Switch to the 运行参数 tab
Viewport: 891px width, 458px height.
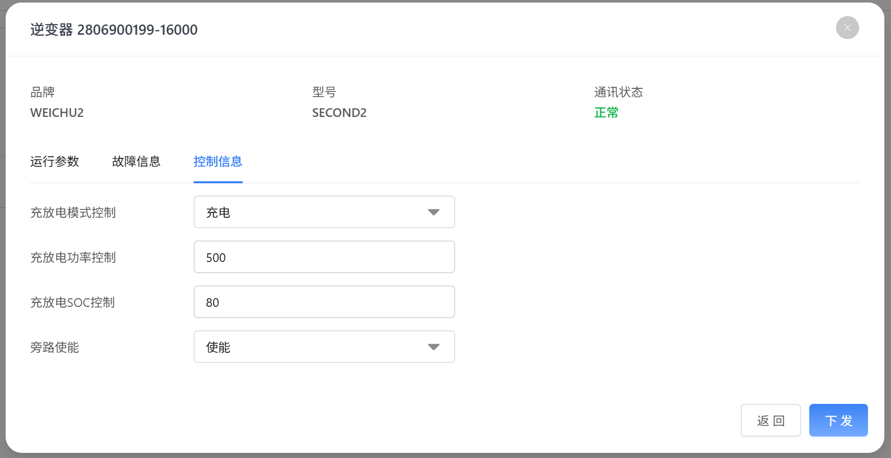55,162
